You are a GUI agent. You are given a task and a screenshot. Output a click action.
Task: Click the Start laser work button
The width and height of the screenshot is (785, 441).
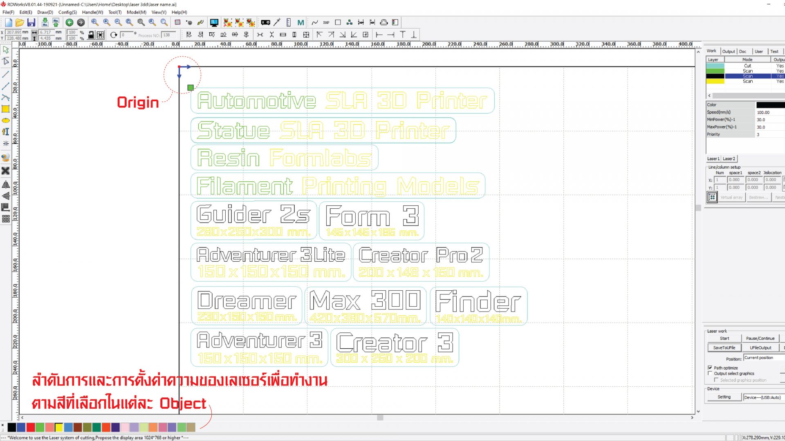pyautogui.click(x=724, y=339)
